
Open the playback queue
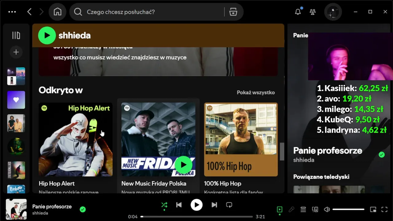[x=303, y=209]
